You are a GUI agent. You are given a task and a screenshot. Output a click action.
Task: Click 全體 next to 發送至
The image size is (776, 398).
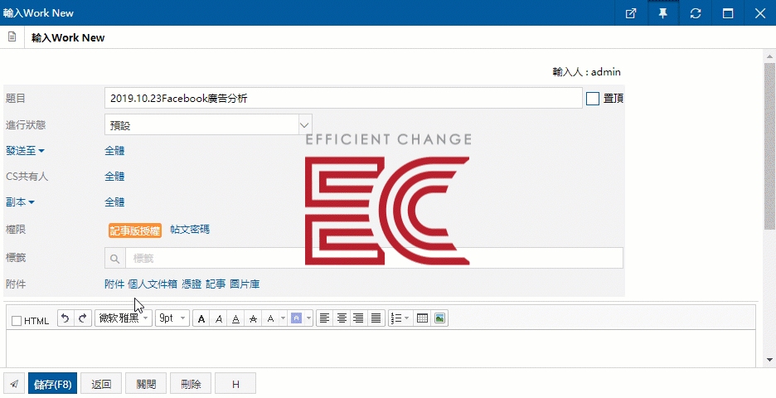point(114,150)
